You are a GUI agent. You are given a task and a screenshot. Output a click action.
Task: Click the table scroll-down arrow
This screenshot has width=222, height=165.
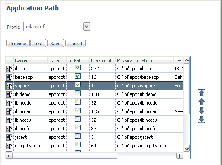187,149
